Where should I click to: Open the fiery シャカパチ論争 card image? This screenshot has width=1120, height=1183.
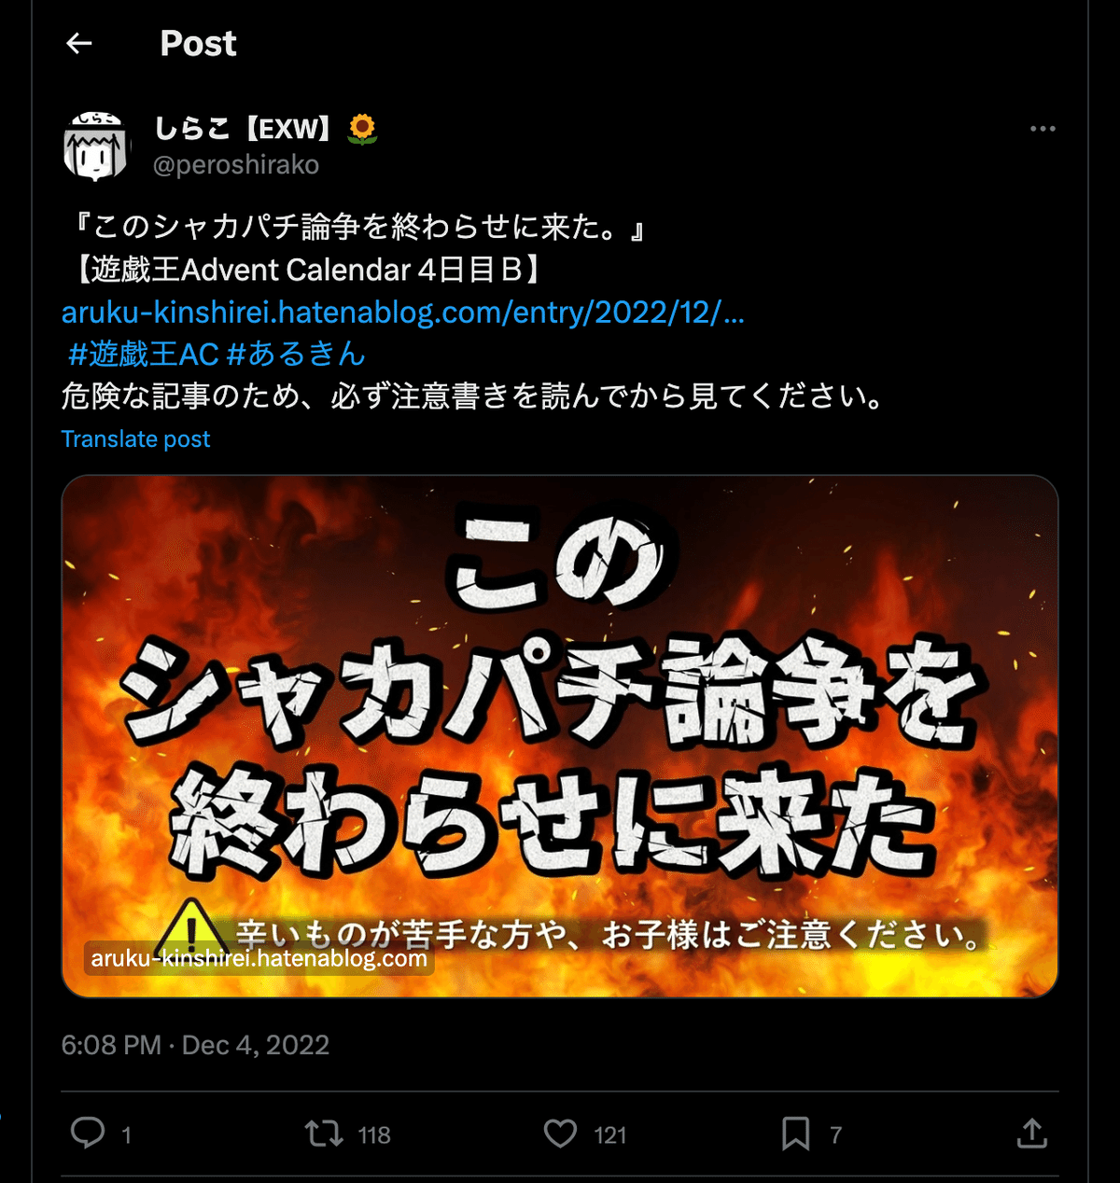coord(560,736)
